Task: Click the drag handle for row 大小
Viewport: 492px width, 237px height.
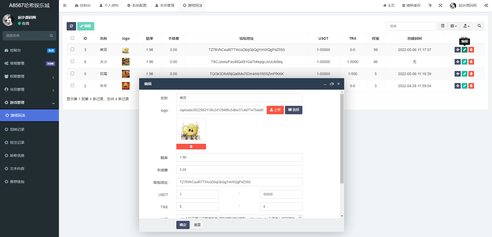Action: [x=458, y=62]
